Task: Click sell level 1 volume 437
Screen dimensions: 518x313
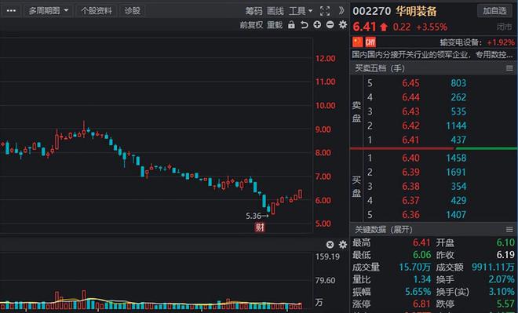Action: [458, 140]
